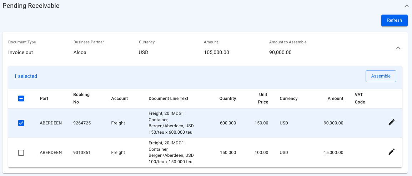The image size is (412, 176).
Task: Click the Document Line Text column header
Action: (x=168, y=98)
